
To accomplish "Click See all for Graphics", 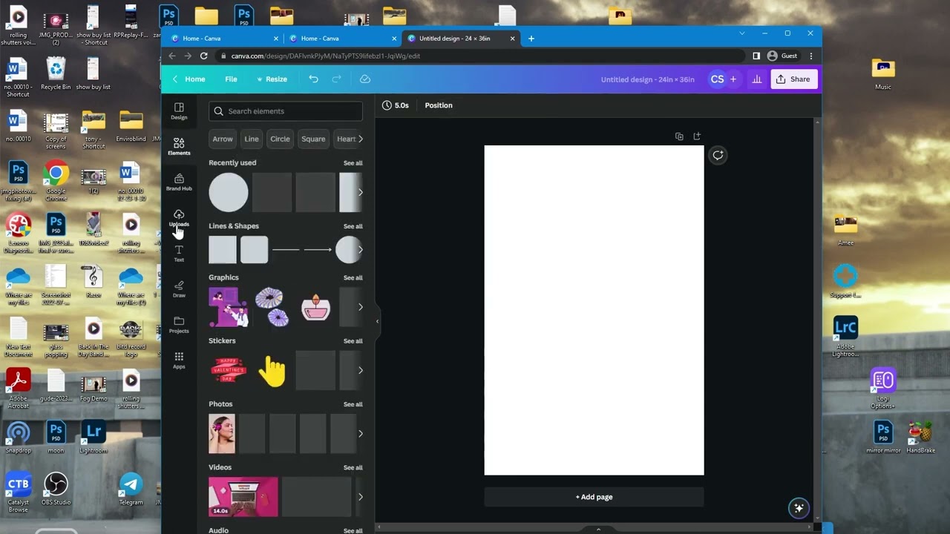I will pyautogui.click(x=353, y=278).
